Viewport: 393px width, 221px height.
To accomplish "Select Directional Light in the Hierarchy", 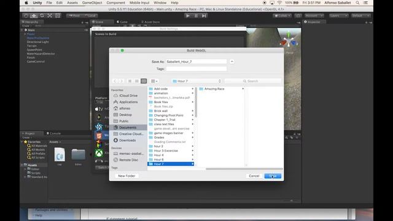I will coord(38,42).
